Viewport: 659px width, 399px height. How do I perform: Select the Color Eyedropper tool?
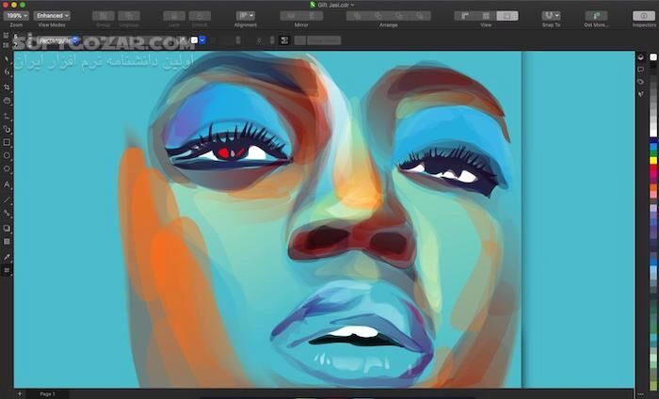7,257
